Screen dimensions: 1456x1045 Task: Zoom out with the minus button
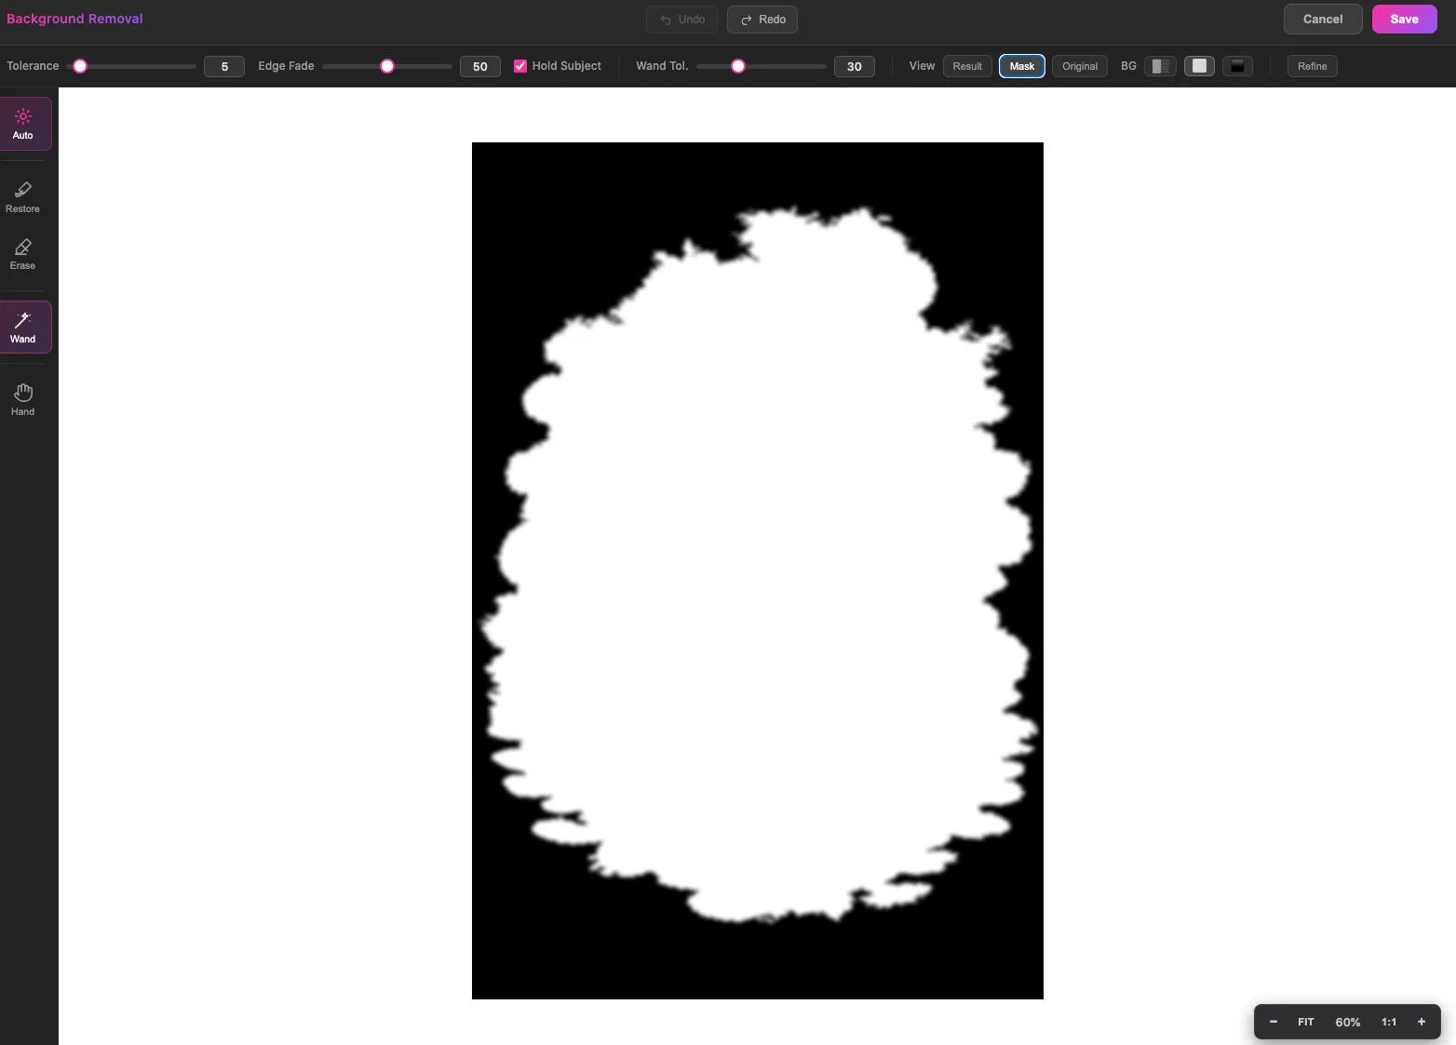(1274, 1022)
